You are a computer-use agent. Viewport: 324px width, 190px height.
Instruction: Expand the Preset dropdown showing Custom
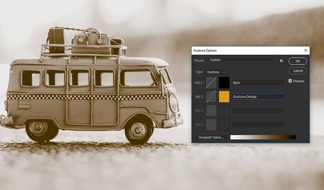242,60
